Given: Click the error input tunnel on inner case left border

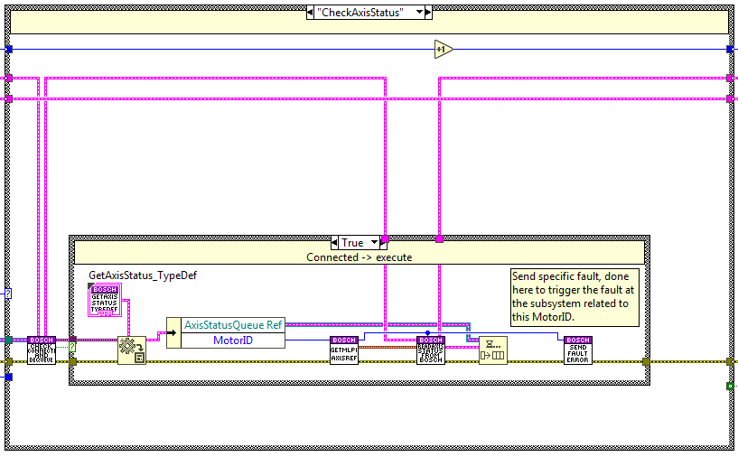Looking at the screenshot, I should [x=72, y=361].
